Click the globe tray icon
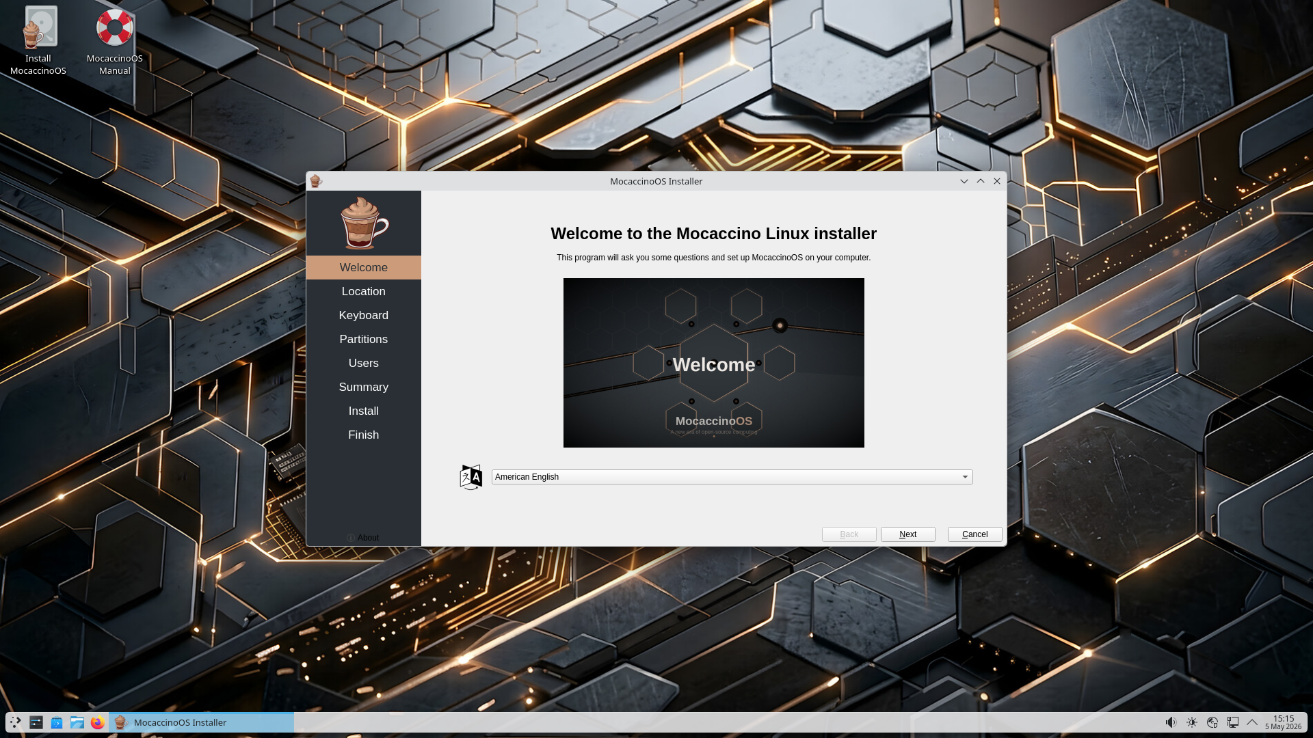The width and height of the screenshot is (1313, 738). [x=1212, y=722]
